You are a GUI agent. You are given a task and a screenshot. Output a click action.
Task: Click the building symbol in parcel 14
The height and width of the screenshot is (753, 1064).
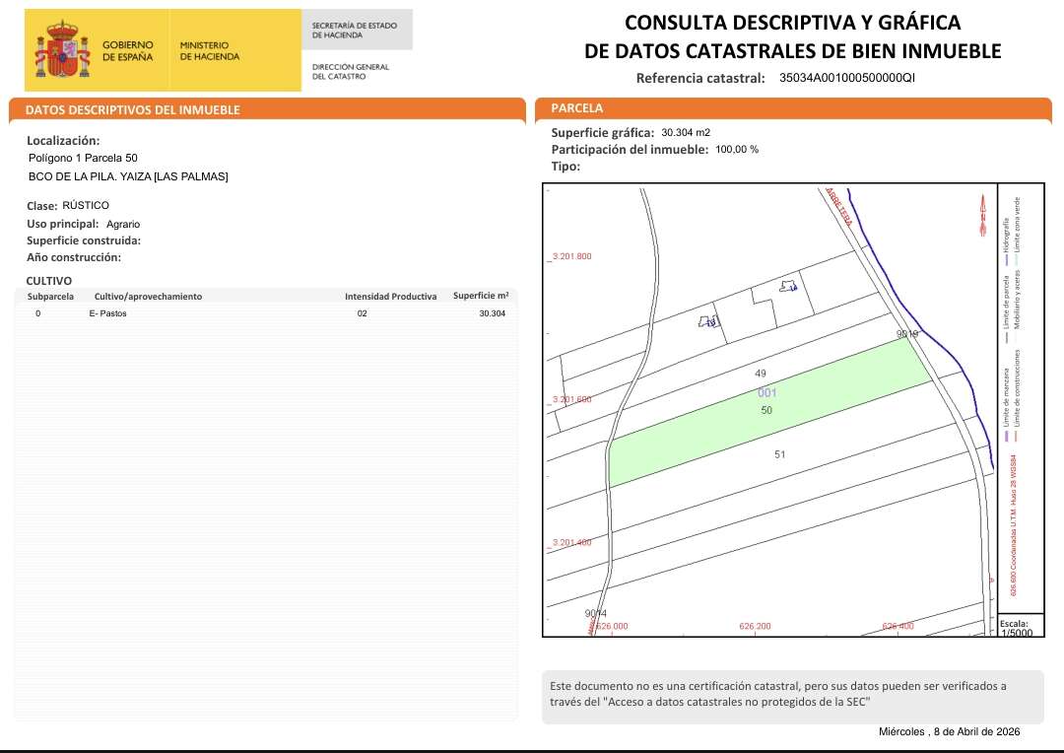click(788, 287)
